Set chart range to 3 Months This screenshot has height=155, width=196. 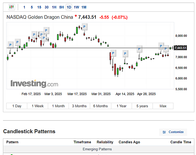pos(79,106)
